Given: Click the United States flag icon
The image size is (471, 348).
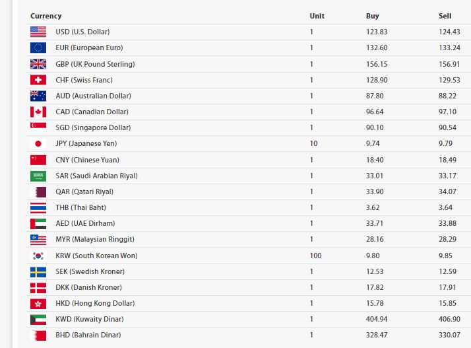Looking at the screenshot, I should click(x=38, y=32).
